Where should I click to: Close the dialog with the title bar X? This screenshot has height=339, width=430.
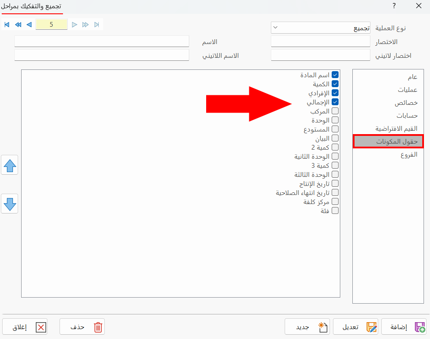pos(418,6)
